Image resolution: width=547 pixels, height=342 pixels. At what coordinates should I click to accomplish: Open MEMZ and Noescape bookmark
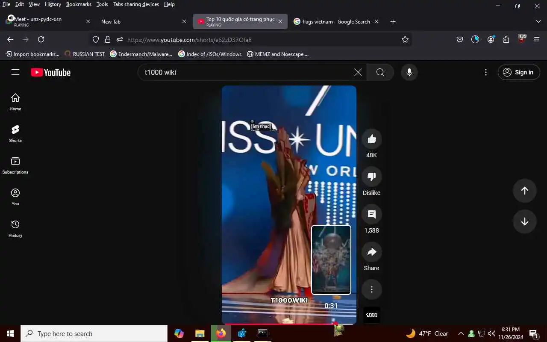click(278, 54)
